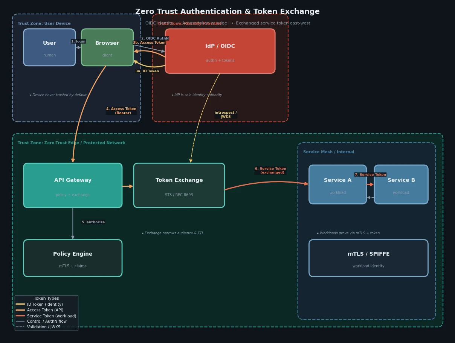The width and height of the screenshot is (455, 343).
Task: Click 'Service Mesh / Internal' heading
Action: coord(329,152)
